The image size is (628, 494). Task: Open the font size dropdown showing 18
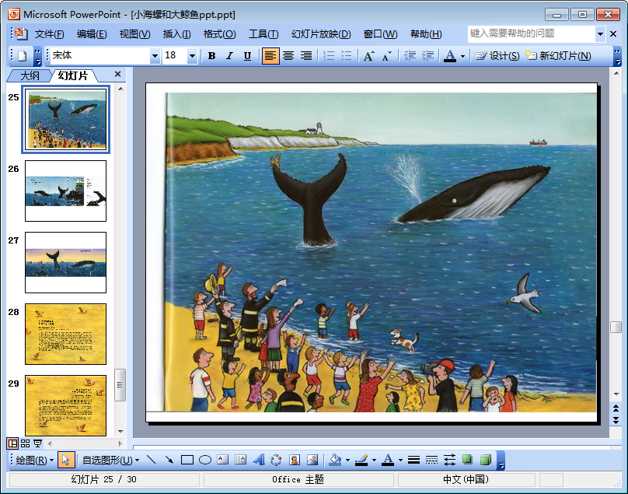click(192, 56)
